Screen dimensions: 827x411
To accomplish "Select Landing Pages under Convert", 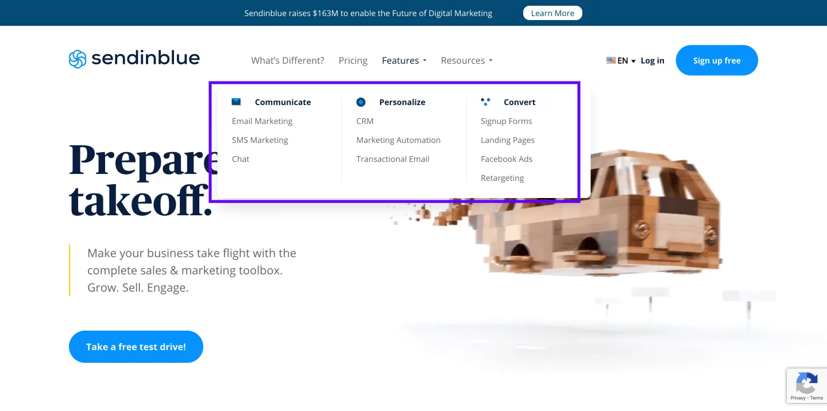I will click(508, 140).
